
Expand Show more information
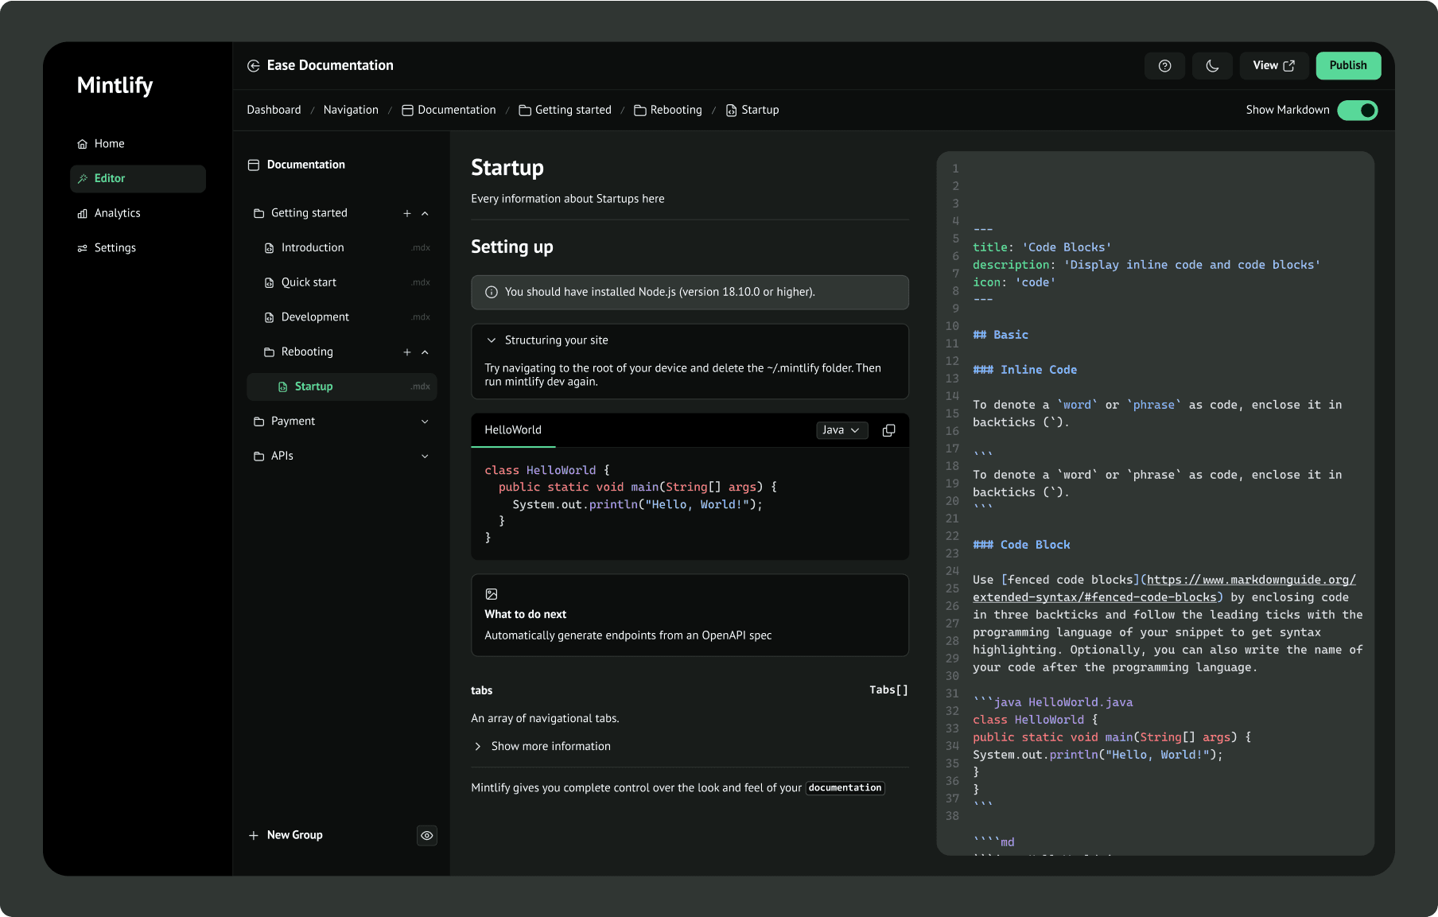point(542,747)
